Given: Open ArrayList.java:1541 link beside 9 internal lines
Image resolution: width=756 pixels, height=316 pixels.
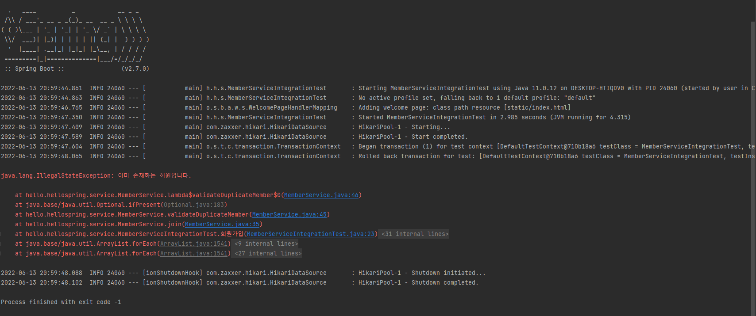Looking at the screenshot, I should (x=193, y=244).
